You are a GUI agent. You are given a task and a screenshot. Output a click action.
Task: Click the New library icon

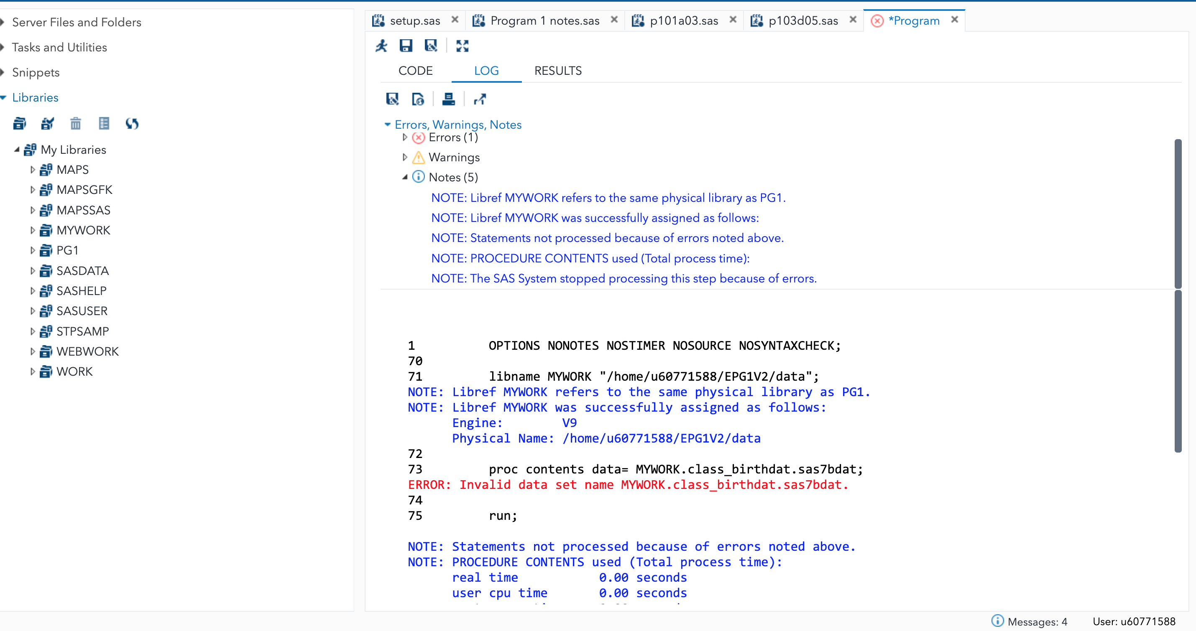coord(20,123)
